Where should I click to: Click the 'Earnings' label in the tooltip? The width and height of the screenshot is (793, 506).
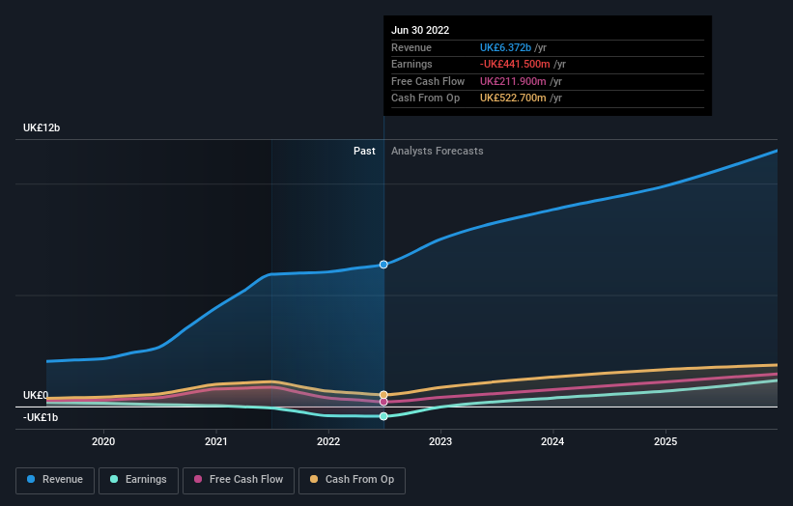click(x=411, y=64)
